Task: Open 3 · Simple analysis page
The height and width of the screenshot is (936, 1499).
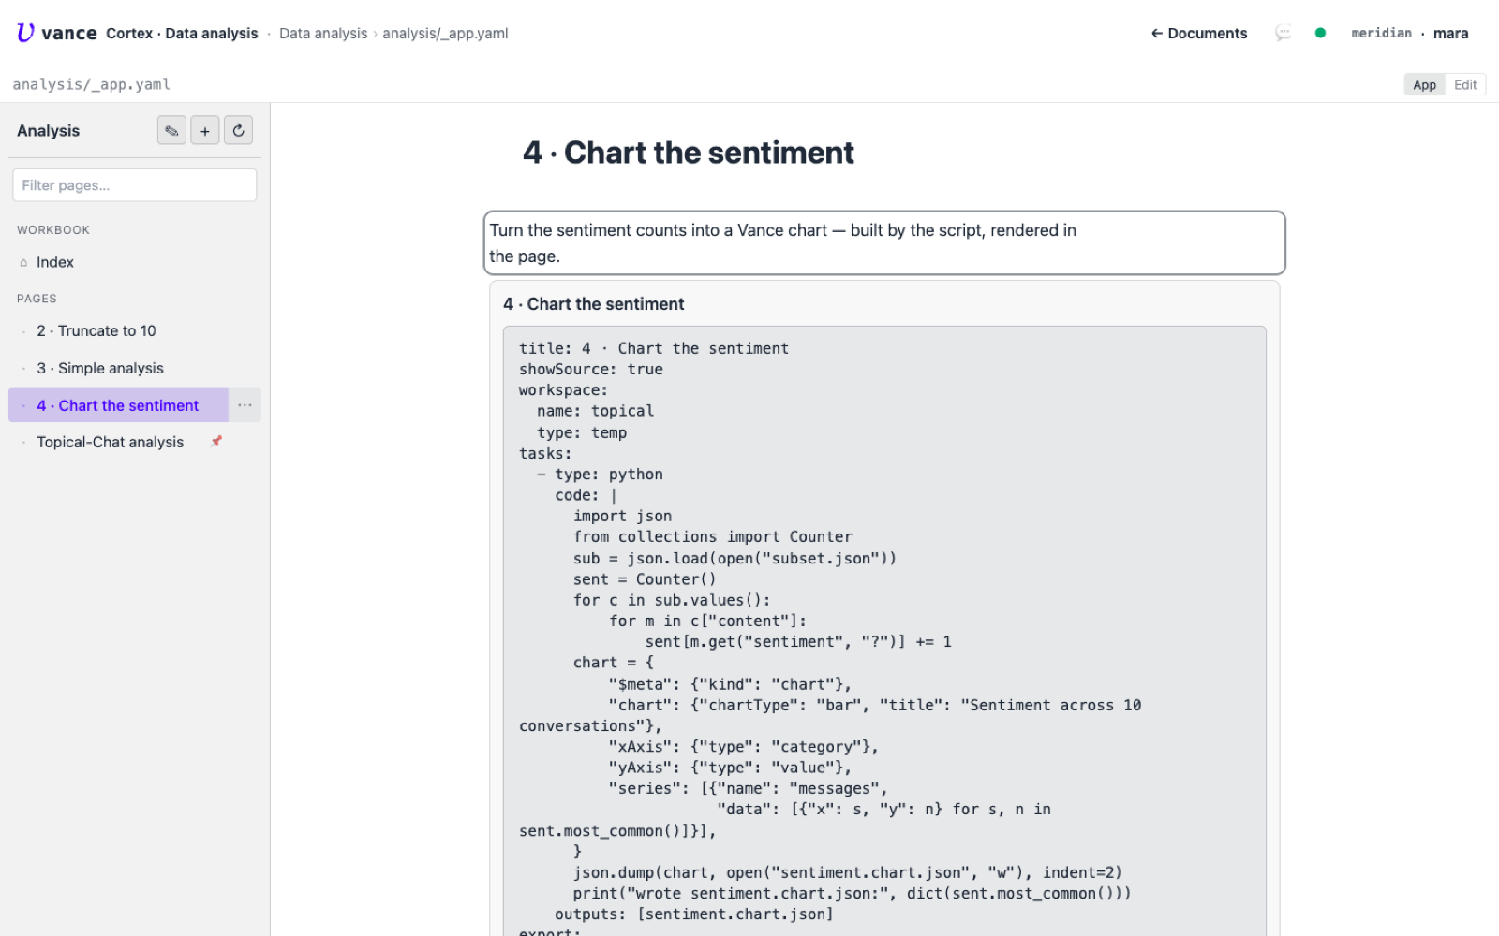Action: [135, 369]
